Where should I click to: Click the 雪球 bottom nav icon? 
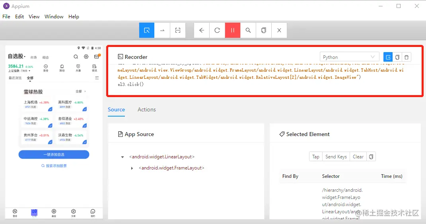point(15,213)
